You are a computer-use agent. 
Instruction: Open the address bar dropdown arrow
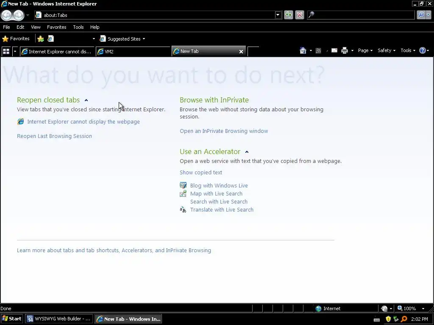(278, 15)
